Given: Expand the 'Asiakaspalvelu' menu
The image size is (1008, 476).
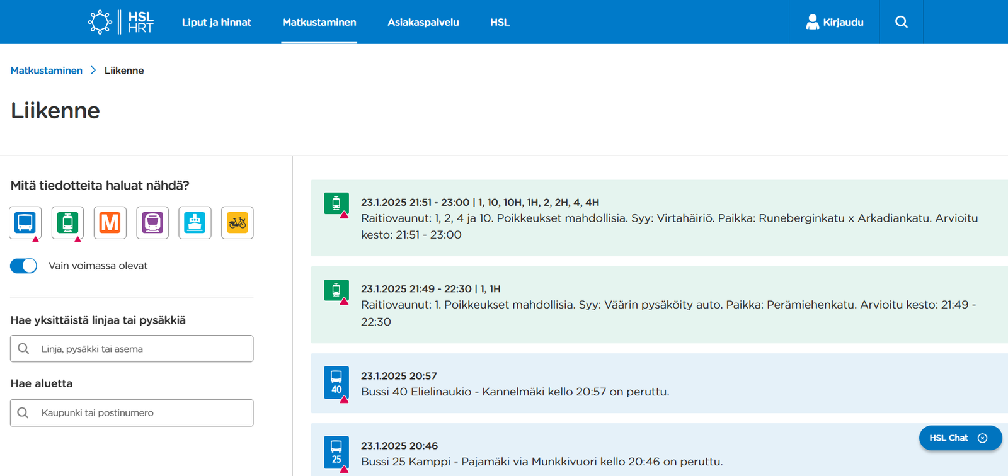Looking at the screenshot, I should coord(423,22).
